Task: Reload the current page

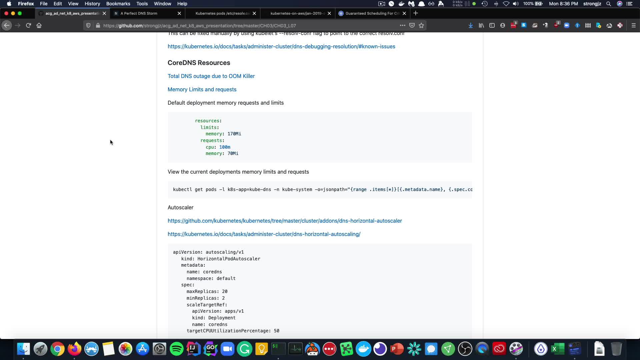Action: click(x=28, y=25)
